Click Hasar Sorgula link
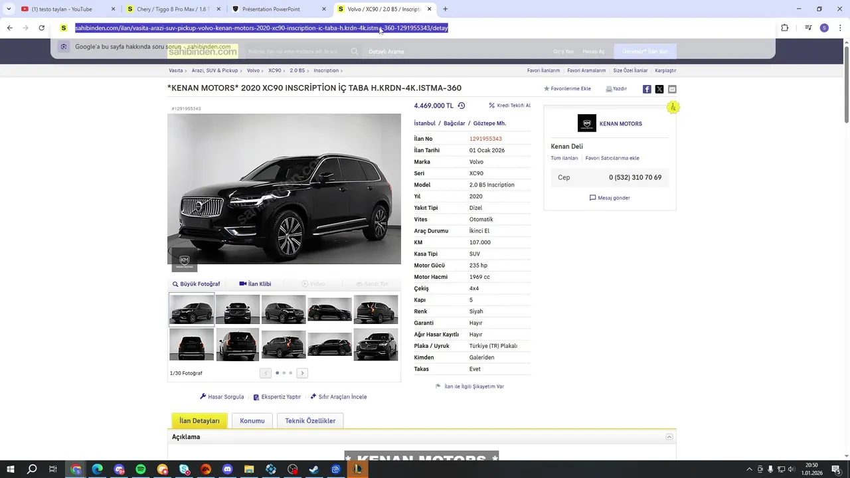Screen dimensions: 850x478 222,397
